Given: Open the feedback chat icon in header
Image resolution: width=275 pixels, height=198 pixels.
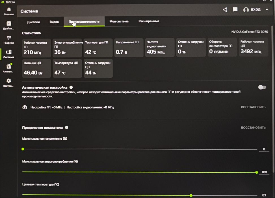Looking at the screenshot, I should (235, 10).
